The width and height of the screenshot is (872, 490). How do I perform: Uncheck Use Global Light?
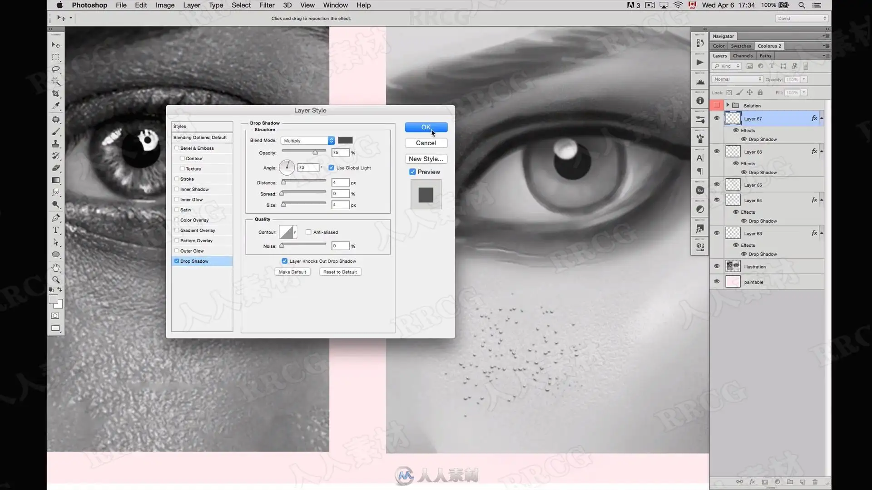pyautogui.click(x=331, y=167)
